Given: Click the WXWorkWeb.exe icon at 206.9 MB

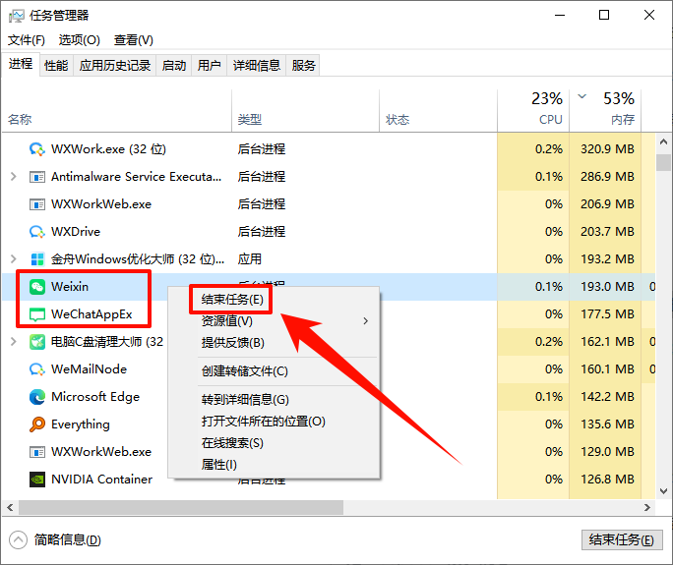Looking at the screenshot, I should click(37, 204).
